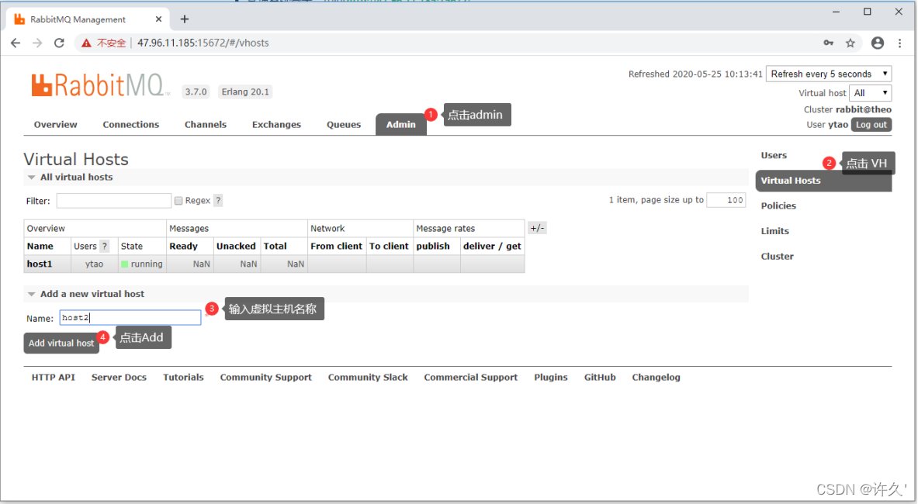Click the Add virtual host button

pyautogui.click(x=61, y=343)
